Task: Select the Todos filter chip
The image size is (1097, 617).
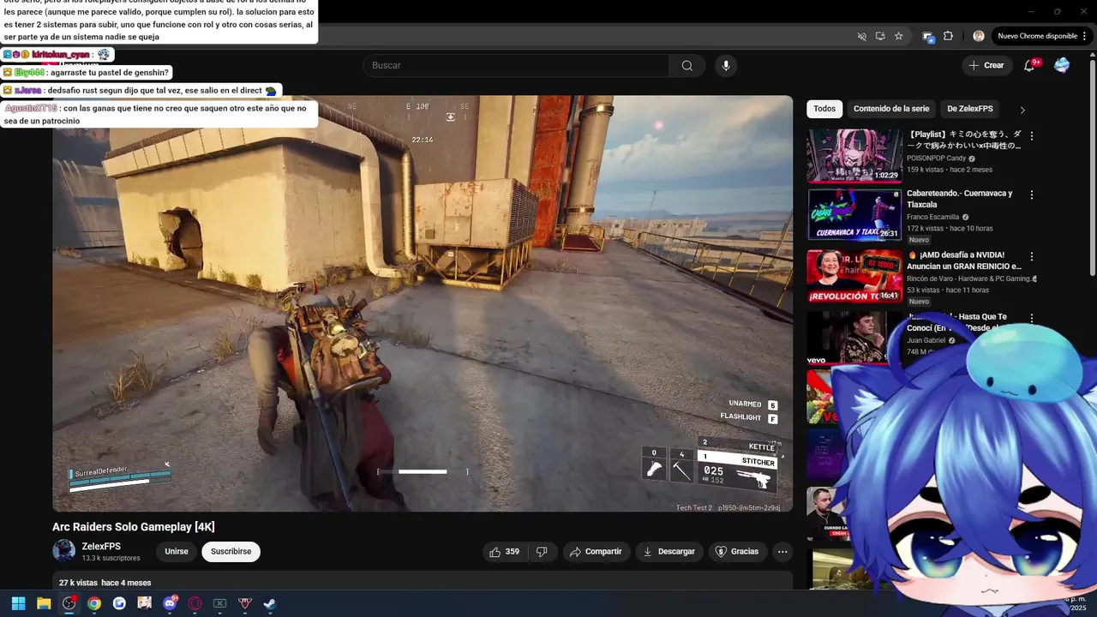Action: pyautogui.click(x=824, y=109)
